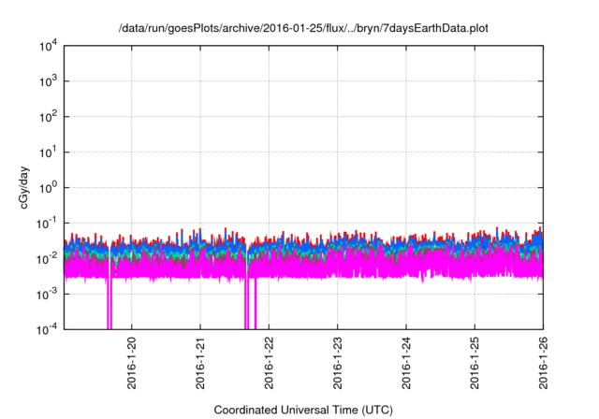Click the 10^2 y-axis tick label
This screenshot has width=599, height=419.
48,117
